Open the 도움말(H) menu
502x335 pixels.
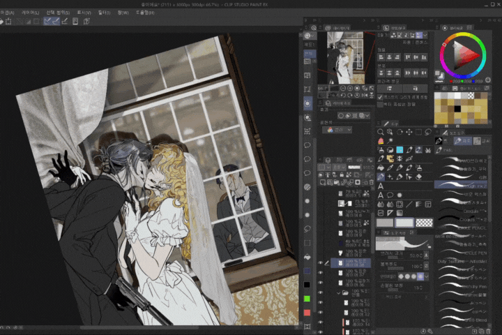coord(145,13)
